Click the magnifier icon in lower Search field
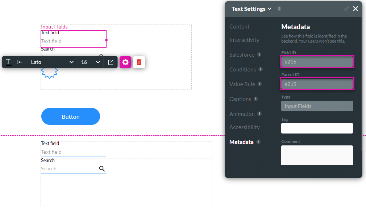Screen dimensions: 366x210 click(102, 169)
